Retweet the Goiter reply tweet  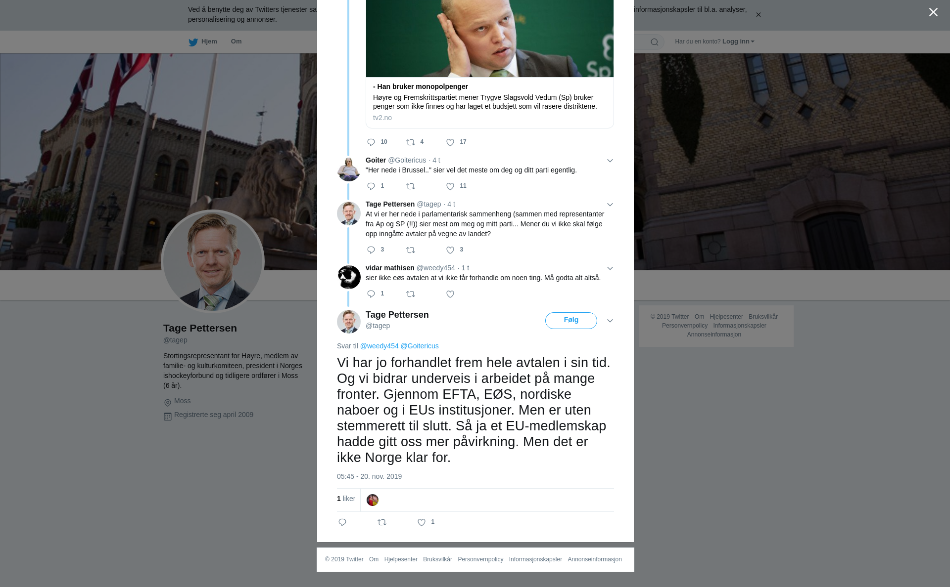tap(411, 186)
